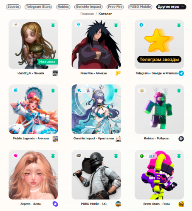Open the Другие игры category
192x211 pixels.
(x=171, y=7)
